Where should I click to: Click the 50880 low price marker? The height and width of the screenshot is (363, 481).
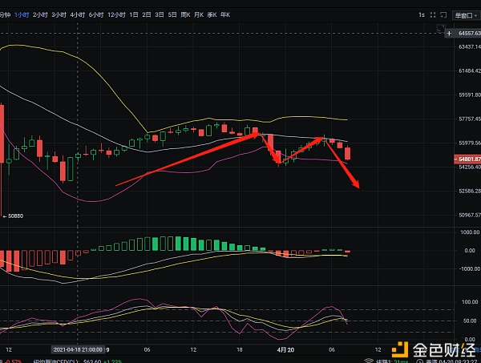[13, 216]
